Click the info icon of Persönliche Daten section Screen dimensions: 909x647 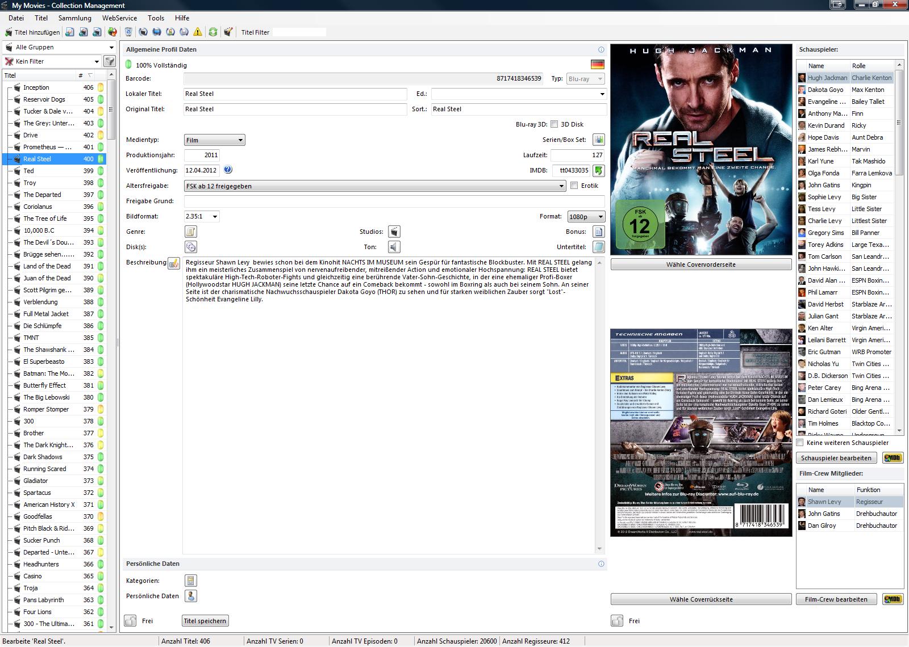(601, 564)
